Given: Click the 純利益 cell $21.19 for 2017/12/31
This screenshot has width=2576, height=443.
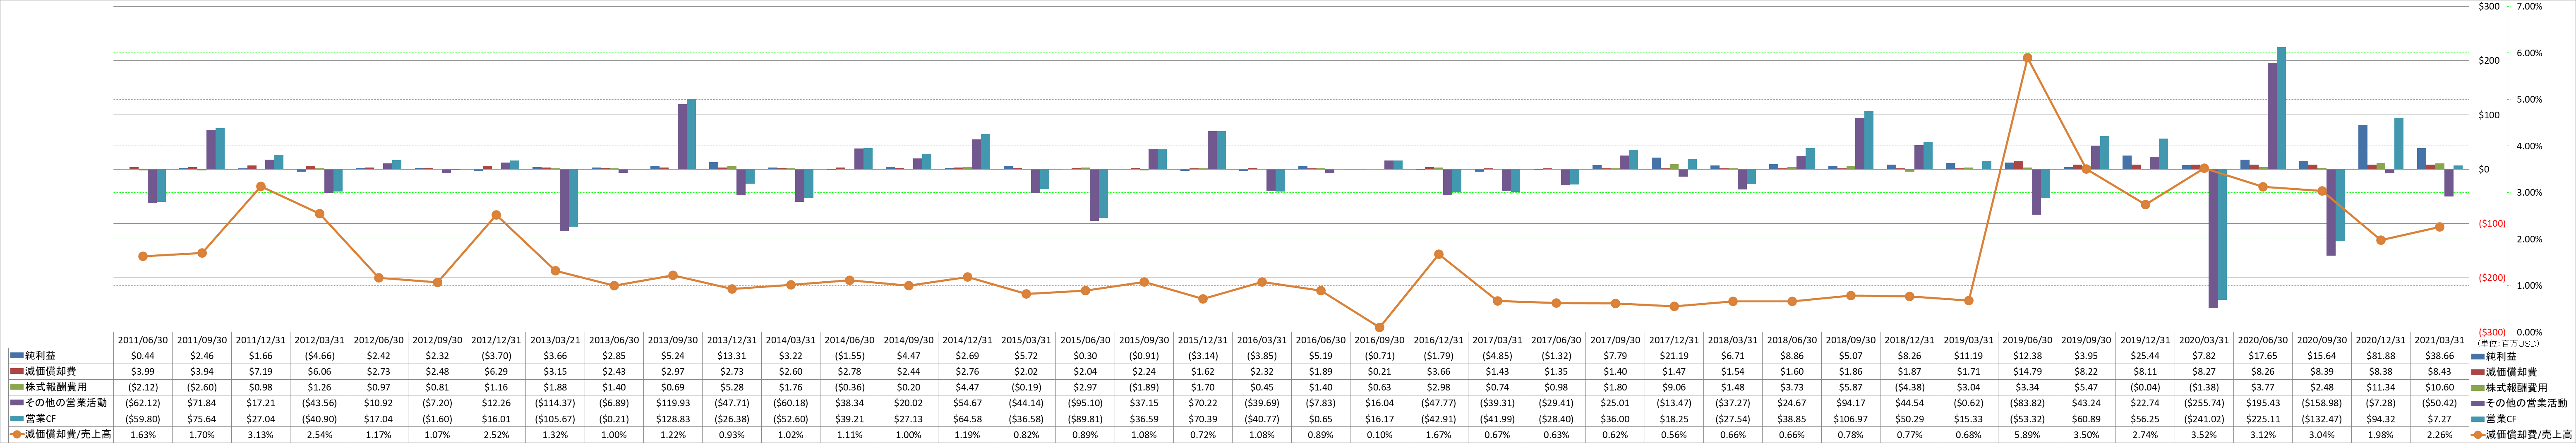Looking at the screenshot, I should coord(1674,356).
